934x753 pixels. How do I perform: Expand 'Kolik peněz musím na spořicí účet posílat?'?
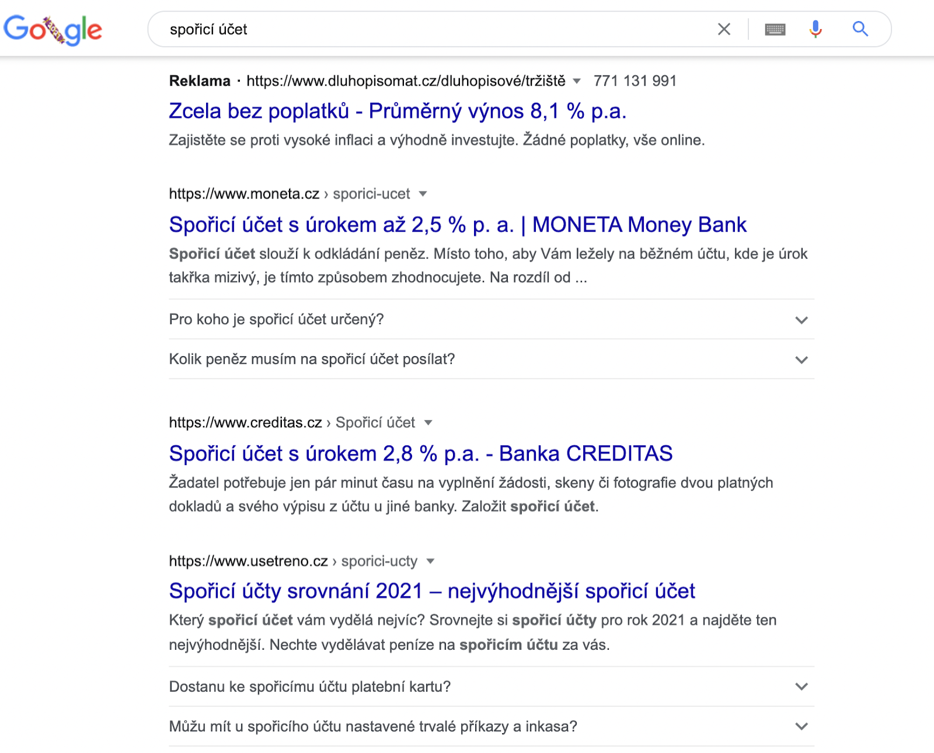coord(492,359)
